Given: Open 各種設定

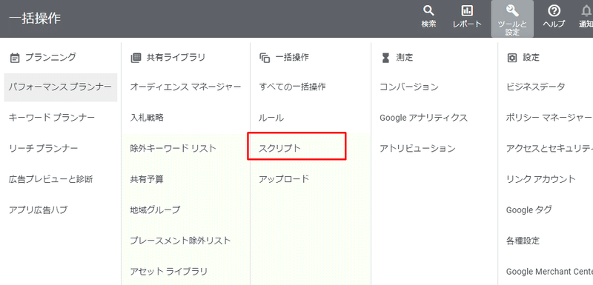Looking at the screenshot, I should point(523,241).
